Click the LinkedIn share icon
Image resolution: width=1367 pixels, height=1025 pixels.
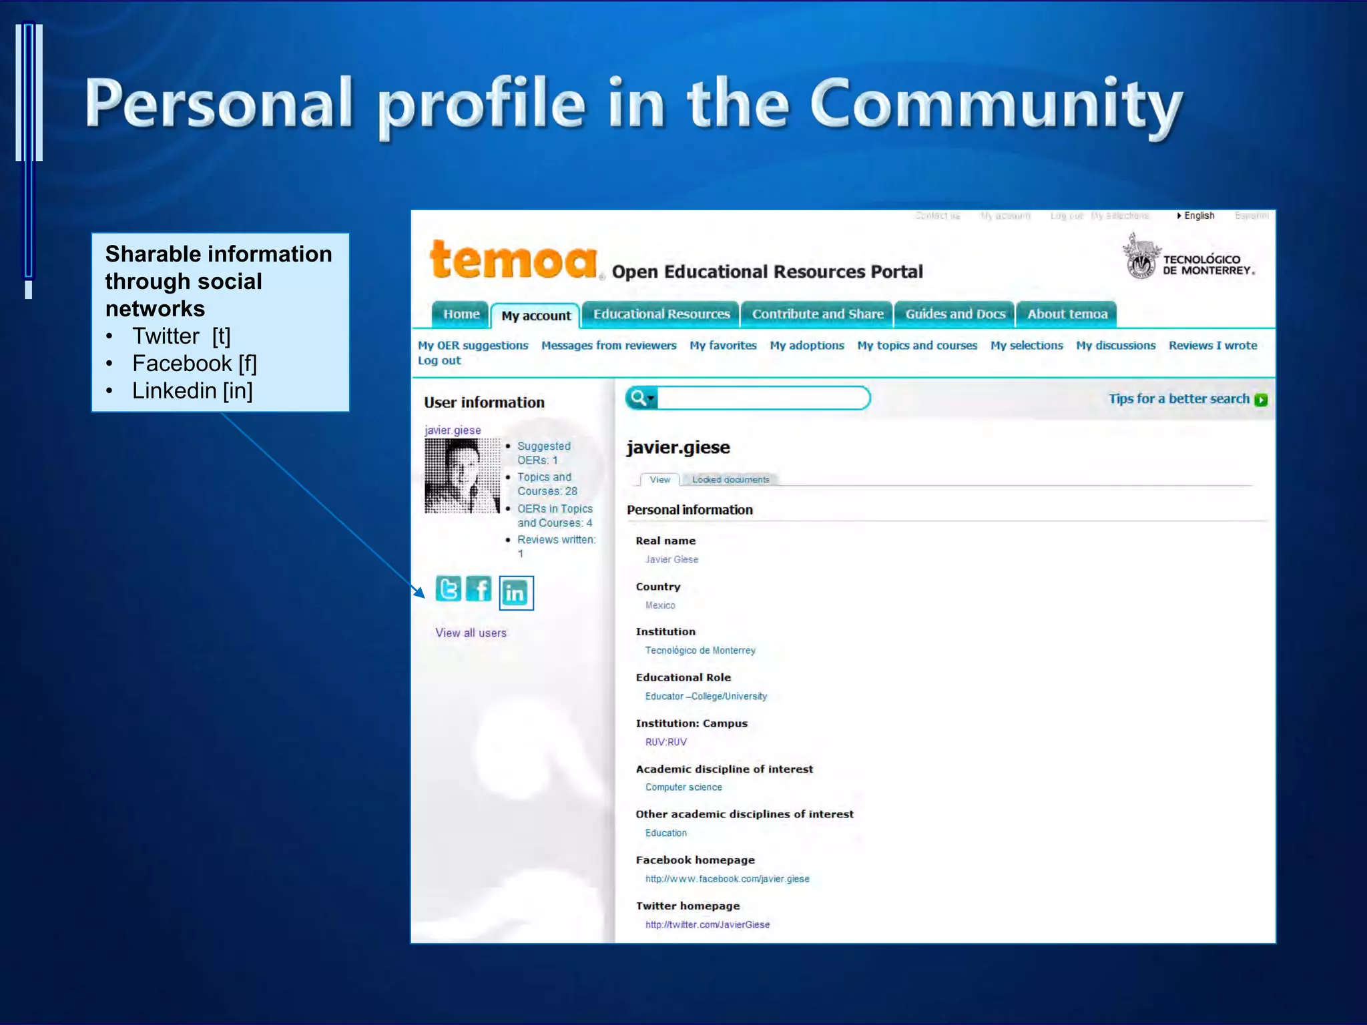pos(516,593)
